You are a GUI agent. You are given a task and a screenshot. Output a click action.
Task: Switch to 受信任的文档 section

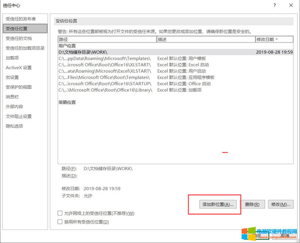coord(19,38)
